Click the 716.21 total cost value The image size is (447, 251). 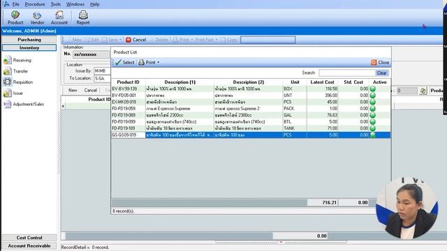323,203
